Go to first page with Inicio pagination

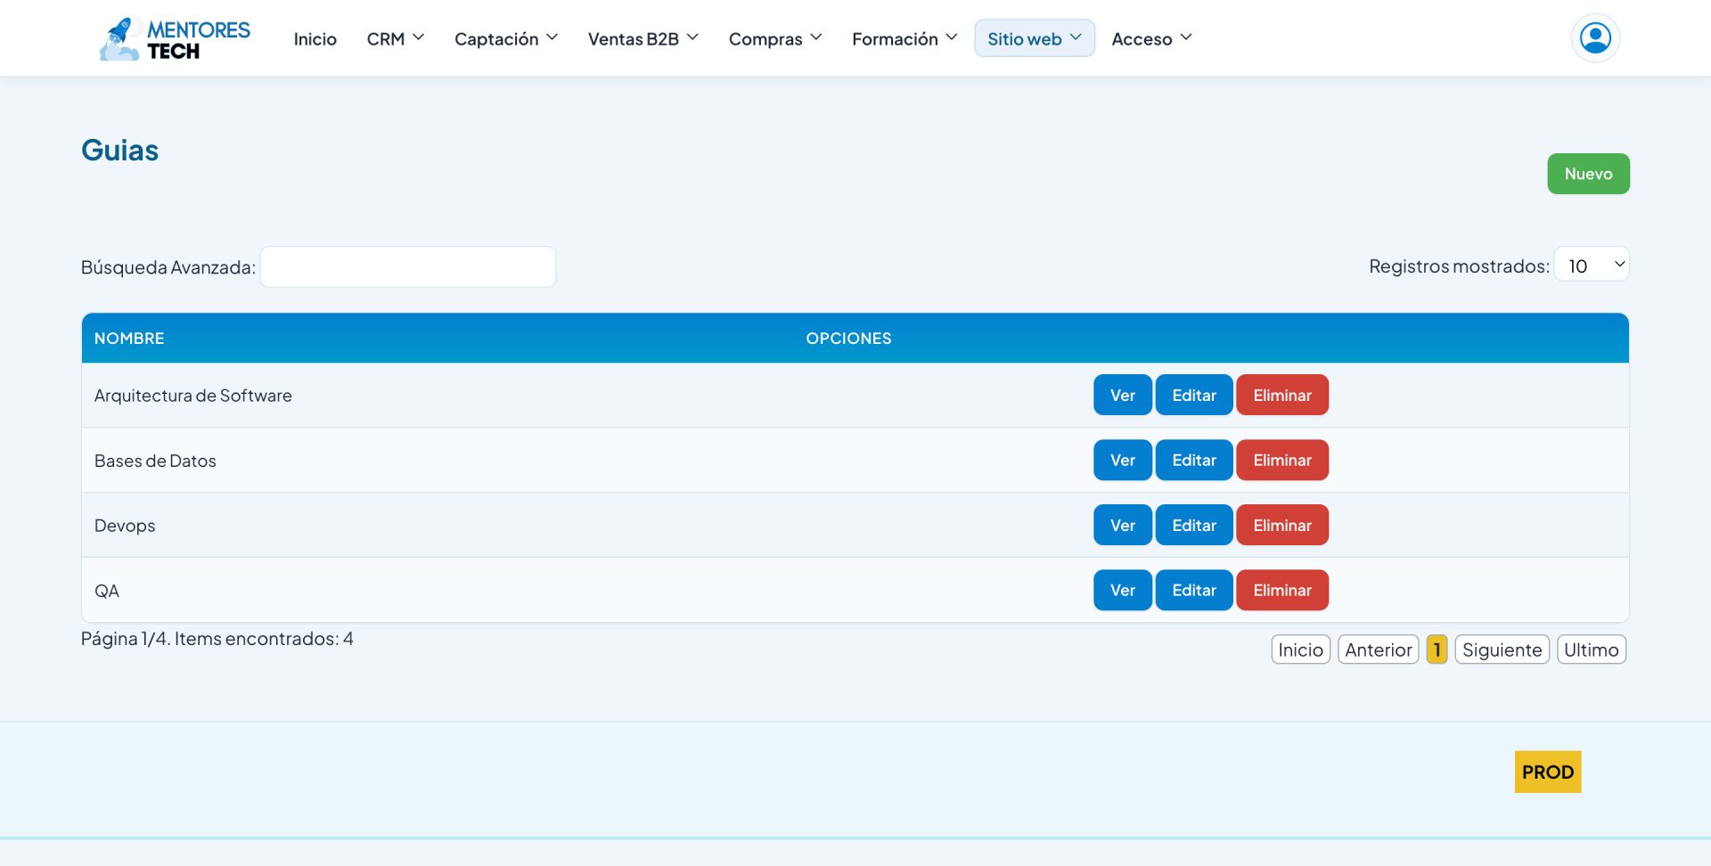click(1301, 649)
